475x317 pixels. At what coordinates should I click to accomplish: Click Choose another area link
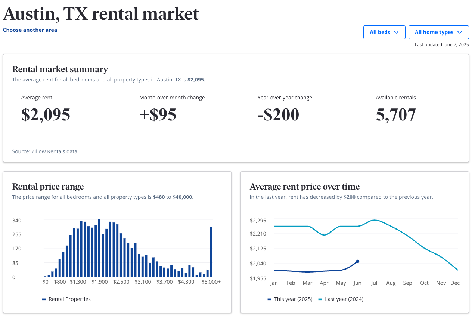30,30
